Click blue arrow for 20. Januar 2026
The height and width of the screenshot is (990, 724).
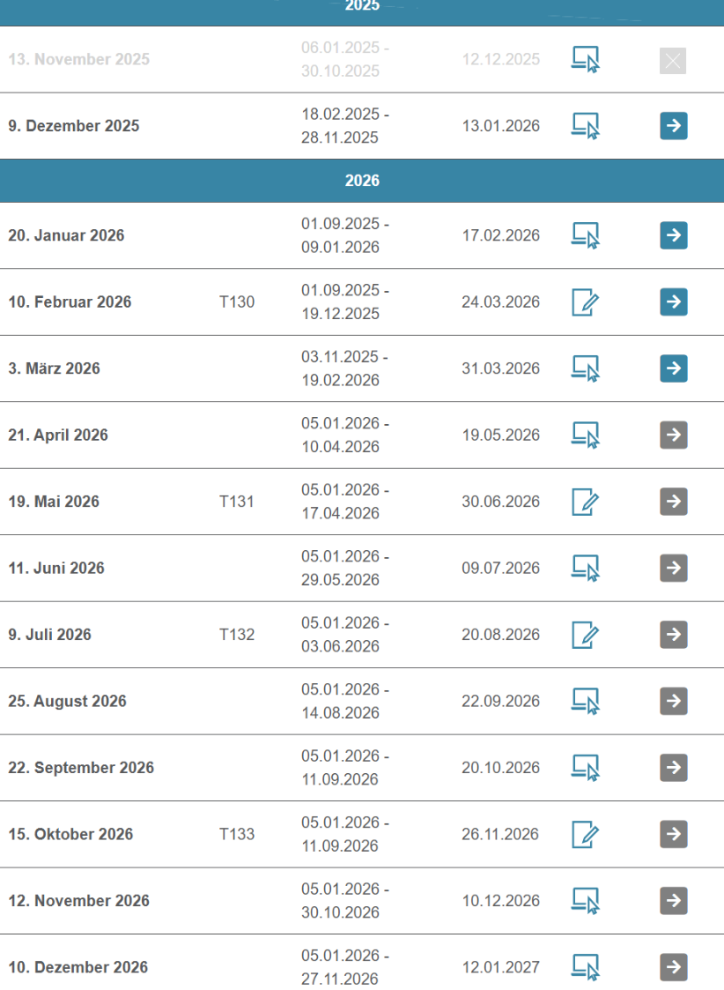coord(673,235)
